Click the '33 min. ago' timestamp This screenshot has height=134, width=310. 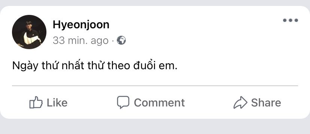point(80,41)
